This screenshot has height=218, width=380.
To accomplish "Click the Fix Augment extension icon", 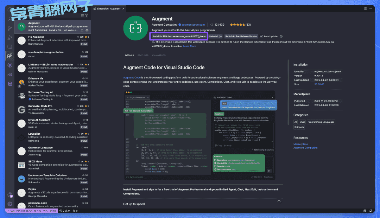I will point(21,40).
